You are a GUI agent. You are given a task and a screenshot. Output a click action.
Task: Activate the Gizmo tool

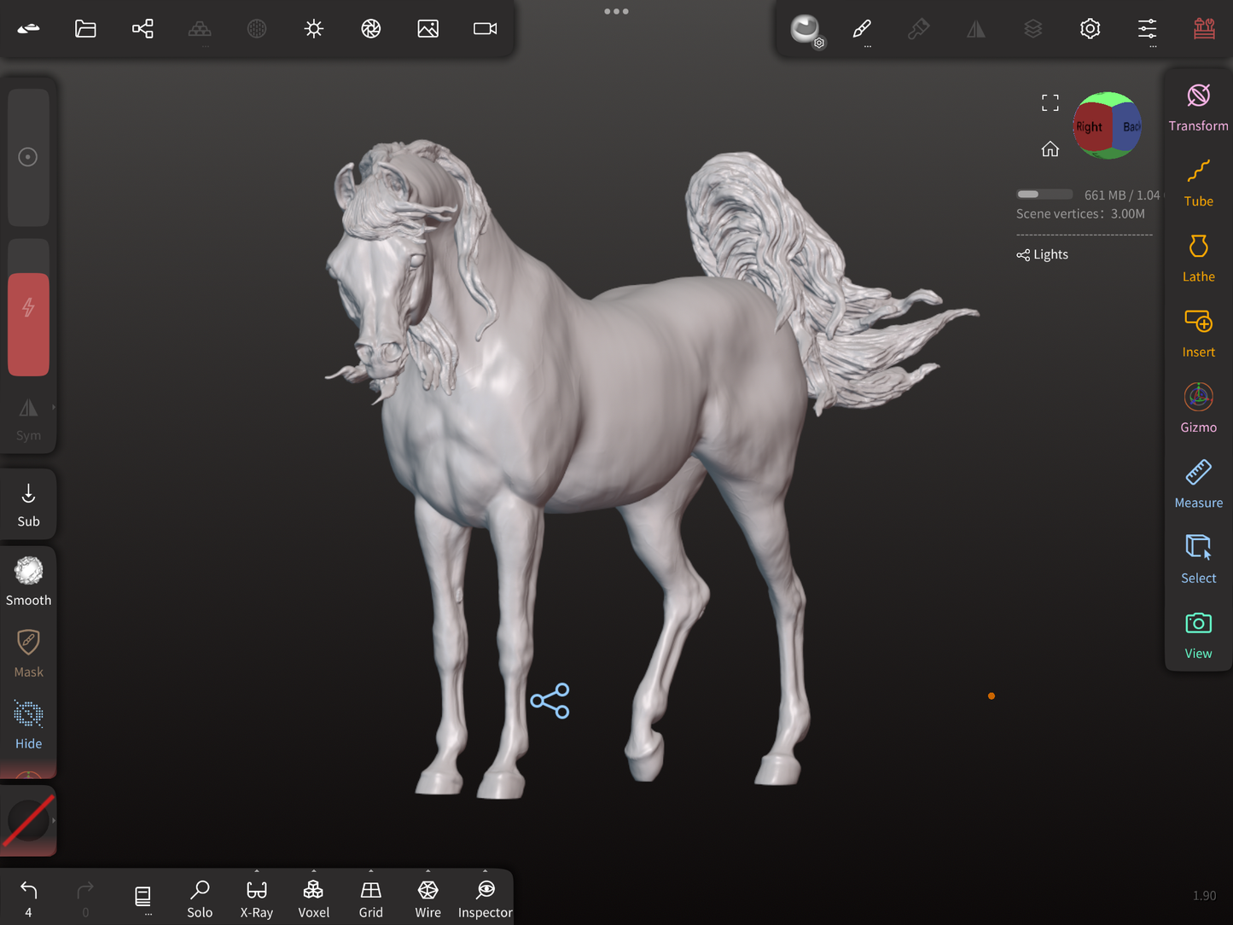[1198, 409]
